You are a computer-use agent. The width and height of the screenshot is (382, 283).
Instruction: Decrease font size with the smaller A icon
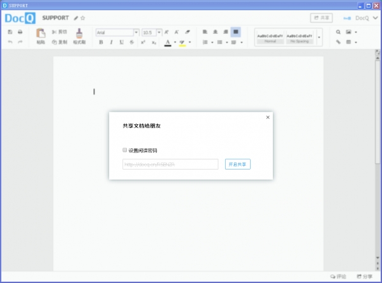point(177,32)
